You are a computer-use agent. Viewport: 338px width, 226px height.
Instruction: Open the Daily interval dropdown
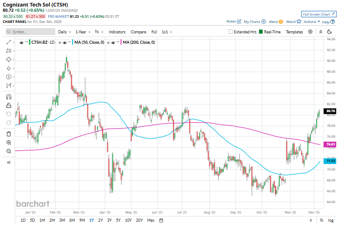coord(64,32)
